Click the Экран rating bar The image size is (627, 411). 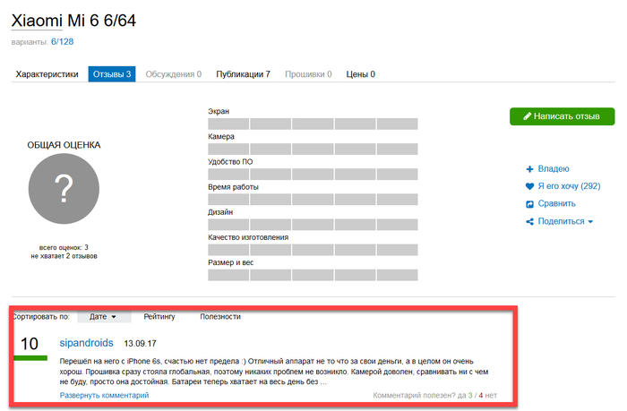313,124
